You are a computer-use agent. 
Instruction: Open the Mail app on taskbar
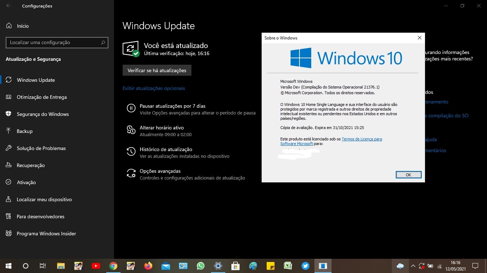coord(166,266)
